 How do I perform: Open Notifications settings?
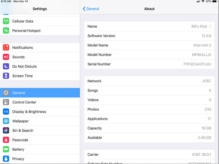tap(40, 47)
